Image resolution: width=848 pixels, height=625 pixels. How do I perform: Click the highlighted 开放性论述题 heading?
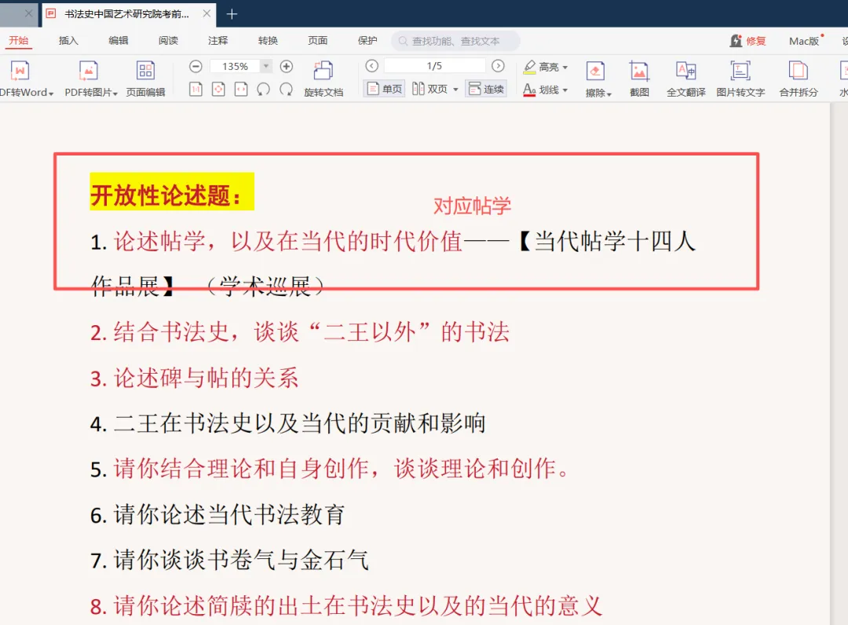[x=171, y=192]
